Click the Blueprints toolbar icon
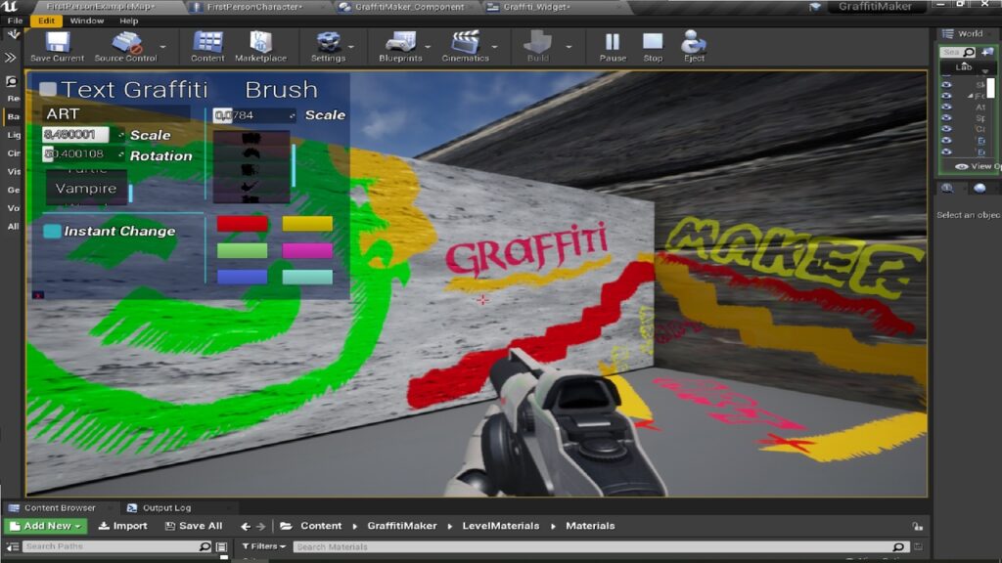 point(399,43)
